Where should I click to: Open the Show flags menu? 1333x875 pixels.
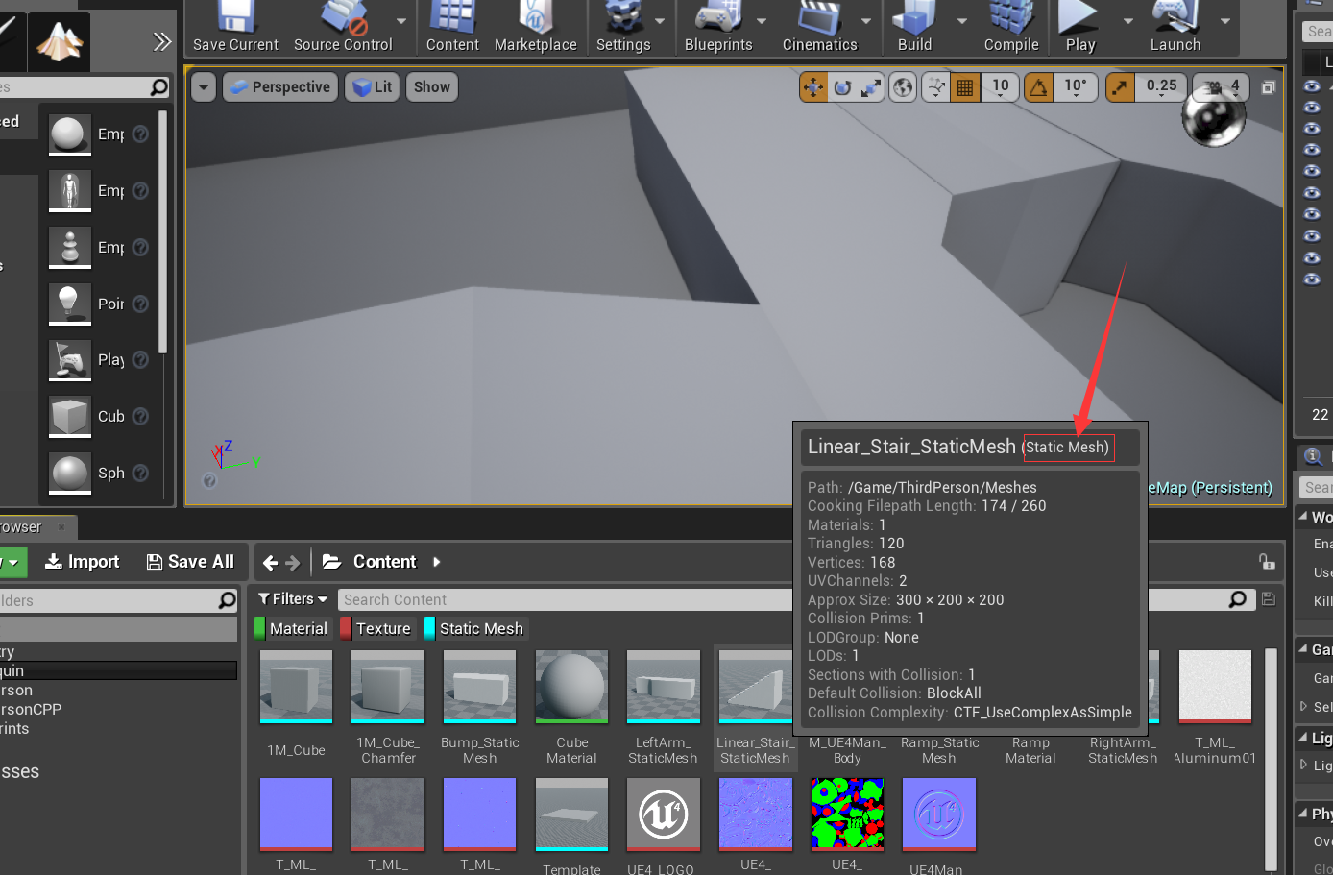(431, 86)
